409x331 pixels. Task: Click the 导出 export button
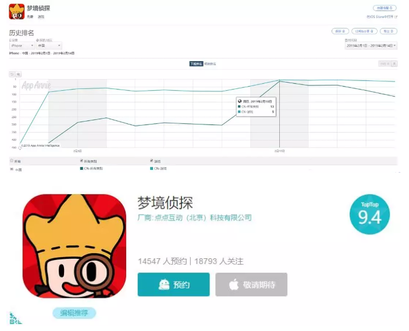point(389,31)
